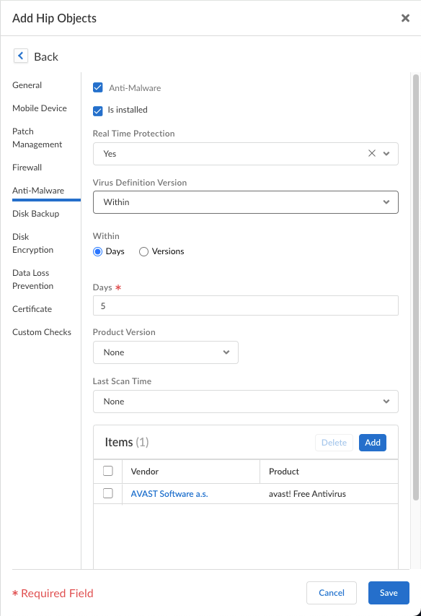The image size is (421, 616).
Task: Go to the Disk Encryption tab
Action: 33,243
